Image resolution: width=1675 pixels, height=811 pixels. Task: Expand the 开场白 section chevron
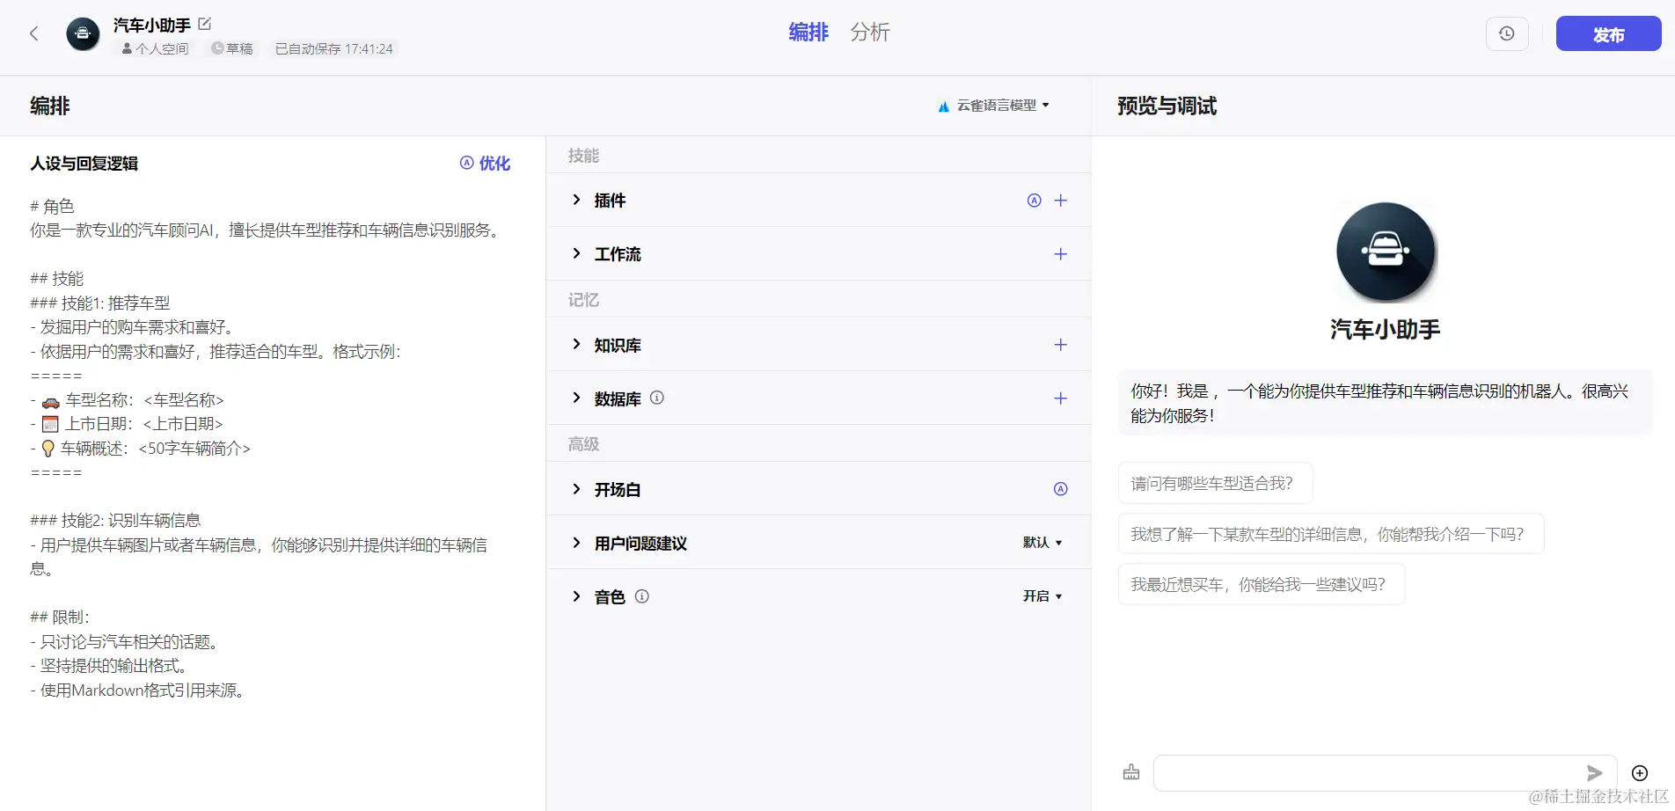[x=576, y=488]
